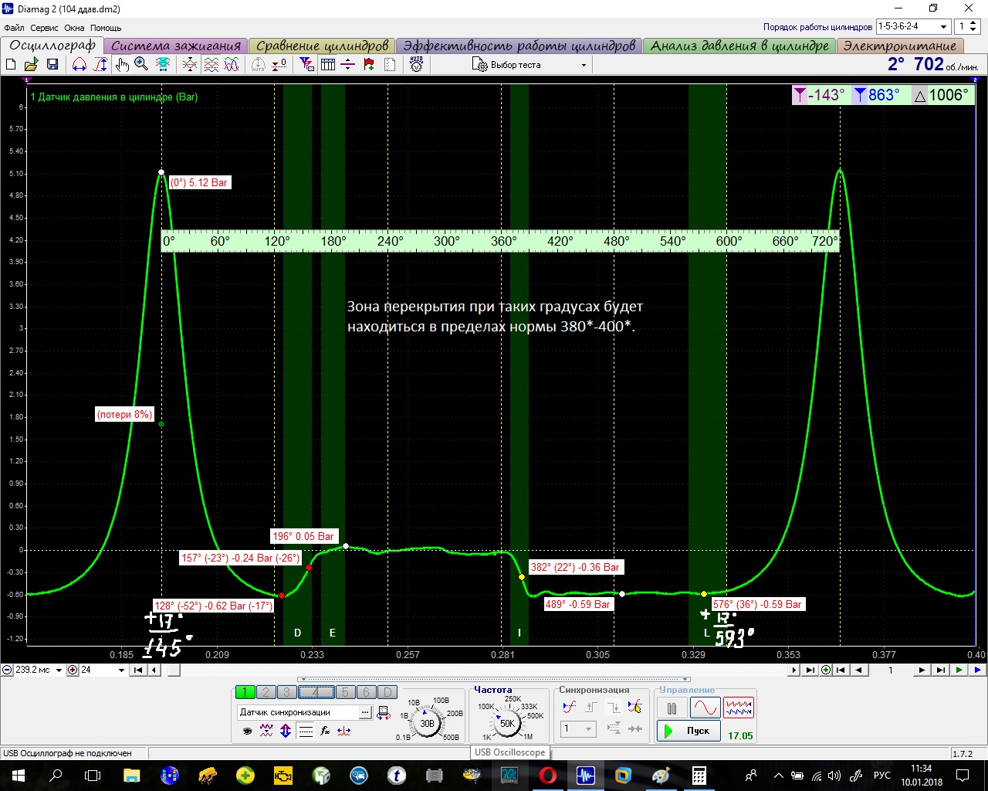Switch to the Сравнение цилиндров tab
Viewport: 988px width, 791px height.
point(323,46)
